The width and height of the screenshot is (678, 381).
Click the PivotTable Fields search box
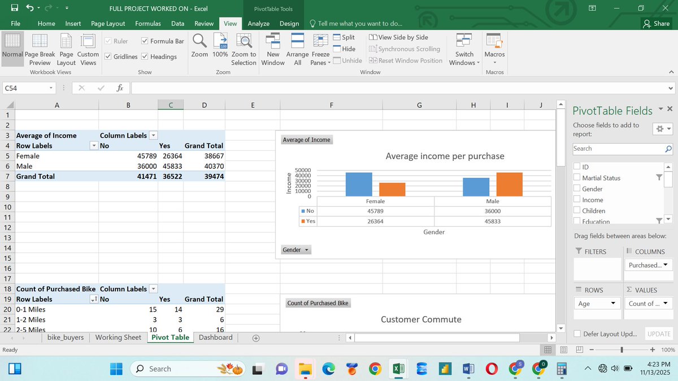[x=620, y=148]
